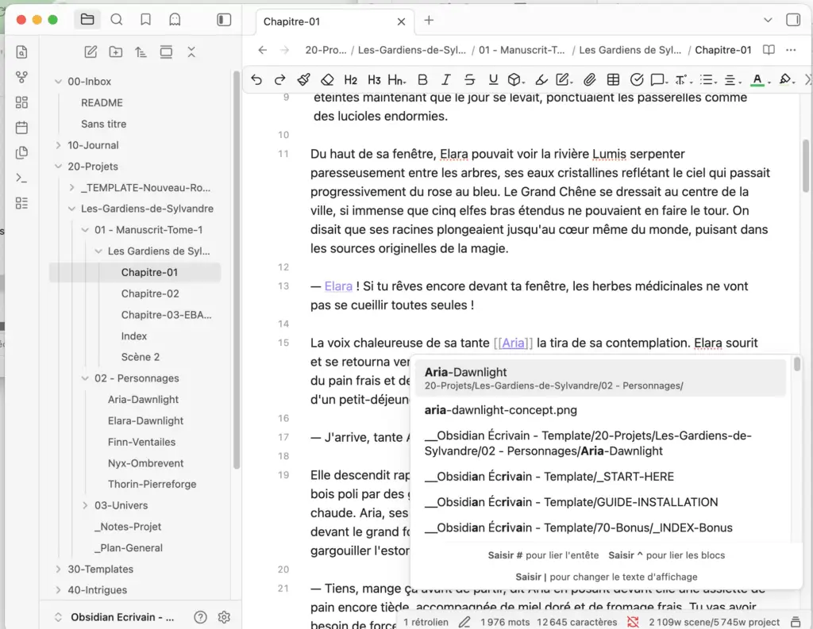This screenshot has height=629, width=813.
Task: Collapse the 02 - Personnages folder
Action: [85, 378]
